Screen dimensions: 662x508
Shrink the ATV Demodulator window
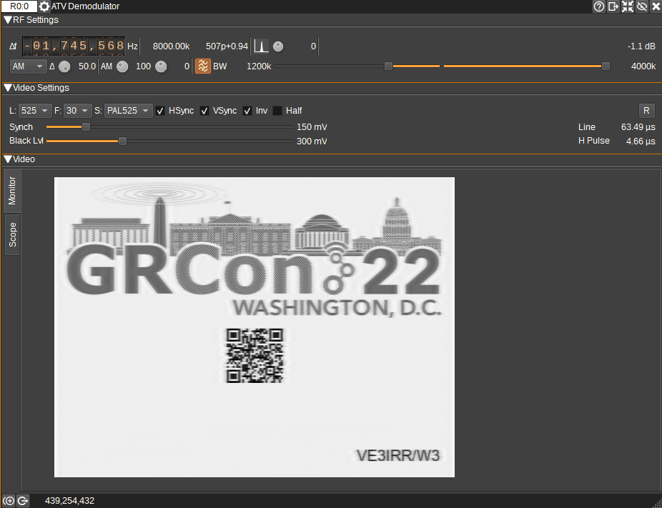(628, 6)
